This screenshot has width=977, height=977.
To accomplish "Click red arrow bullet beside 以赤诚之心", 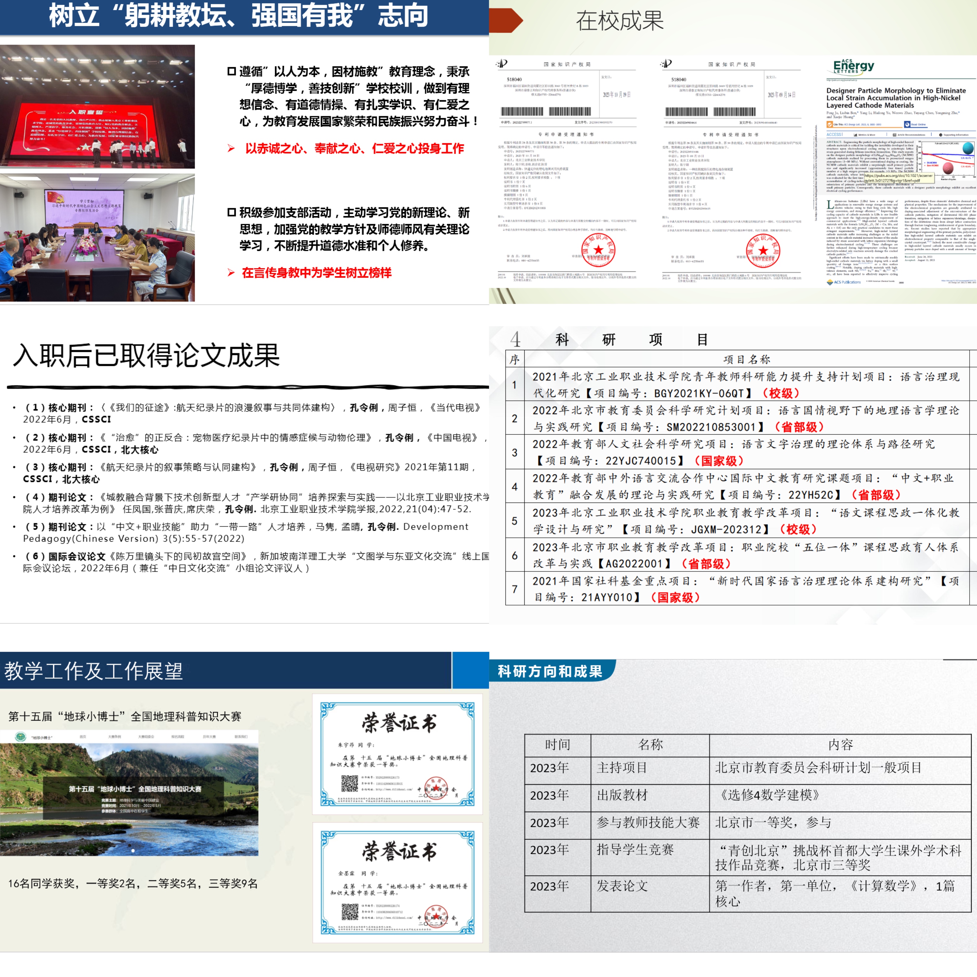I will click(x=231, y=148).
